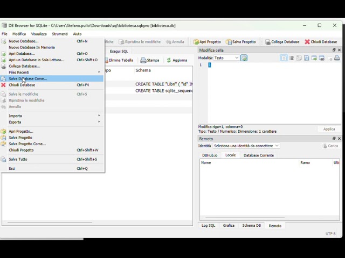Select Esci to quit the application
The width and height of the screenshot is (345, 258).
pos(52,168)
